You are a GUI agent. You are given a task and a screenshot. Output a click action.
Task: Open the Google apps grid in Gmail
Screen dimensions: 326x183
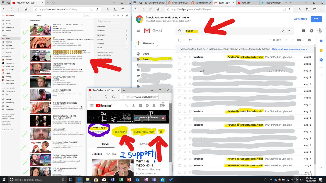303,31
